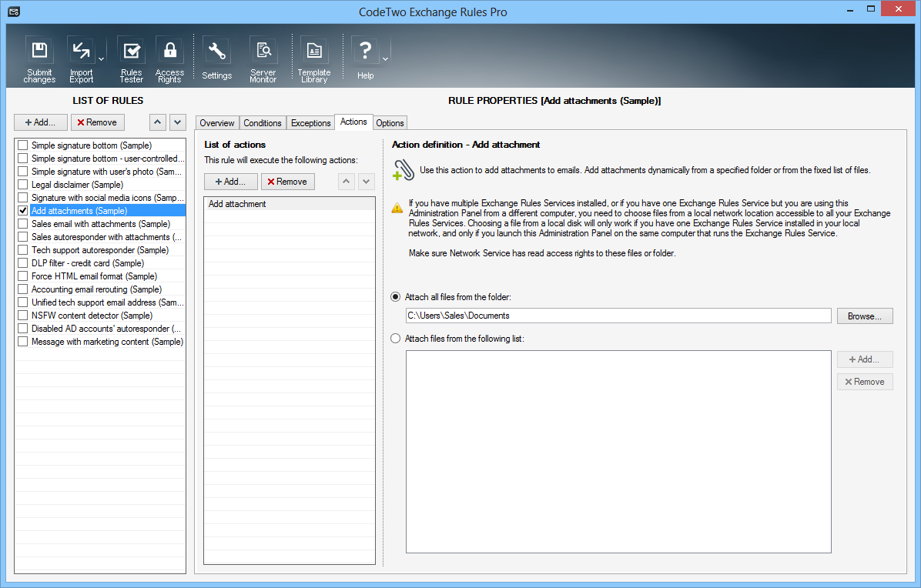Enable Simple signature bottom (Sample) checkbox
The width and height of the screenshot is (921, 588).
tap(23, 145)
